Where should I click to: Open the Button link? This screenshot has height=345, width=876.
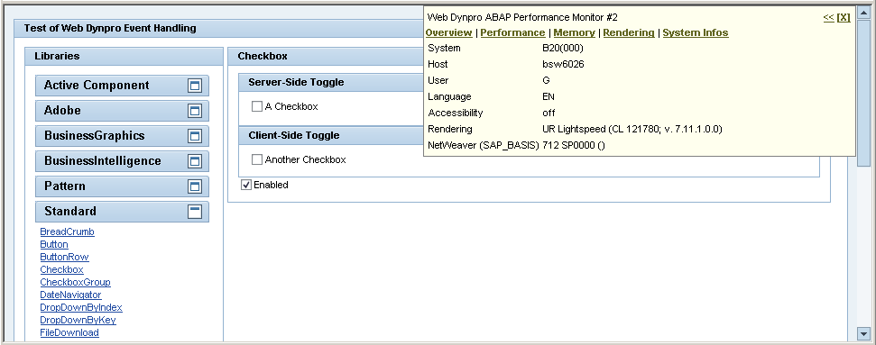click(x=54, y=244)
